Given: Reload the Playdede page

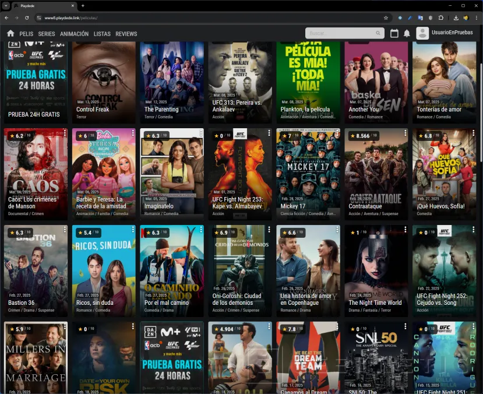Looking at the screenshot, I should (x=27, y=18).
